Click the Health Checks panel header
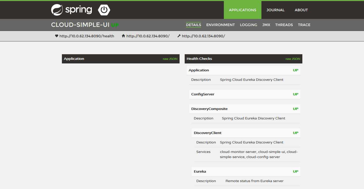364x189 pixels. coord(244,59)
